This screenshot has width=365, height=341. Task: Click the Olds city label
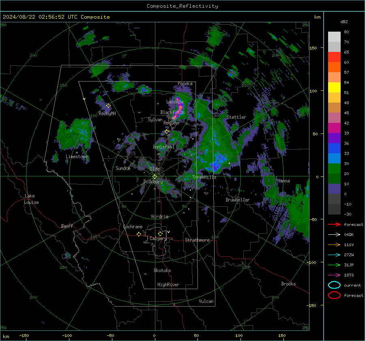pos(155,169)
